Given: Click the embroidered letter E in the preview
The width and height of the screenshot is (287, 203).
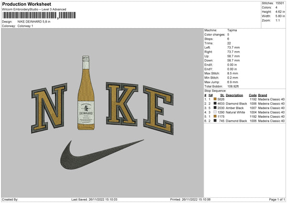Looking at the screenshot, I should pos(158,110).
